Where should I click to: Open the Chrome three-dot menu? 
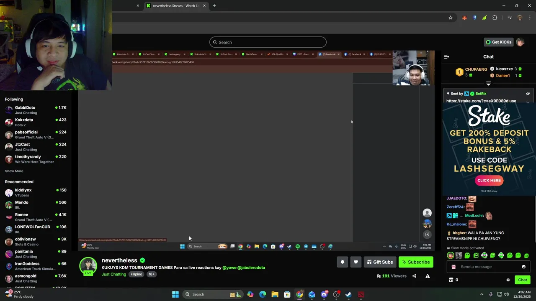pyautogui.click(x=530, y=18)
